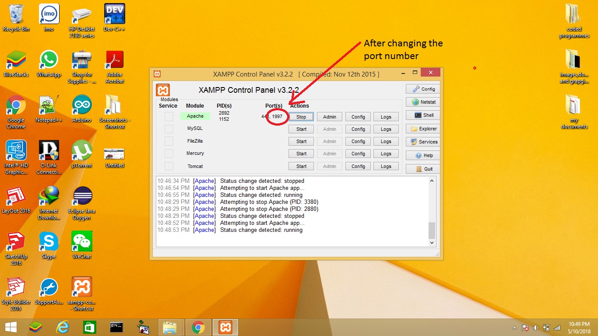
Task: Open the imo desktop icon
Action: (49, 17)
